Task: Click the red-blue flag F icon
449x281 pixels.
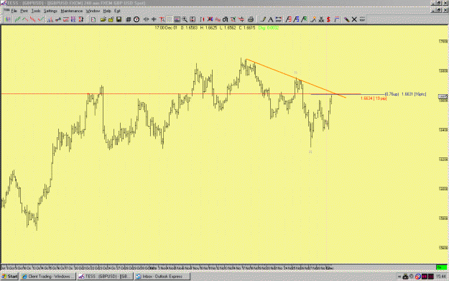Action: 336,19
